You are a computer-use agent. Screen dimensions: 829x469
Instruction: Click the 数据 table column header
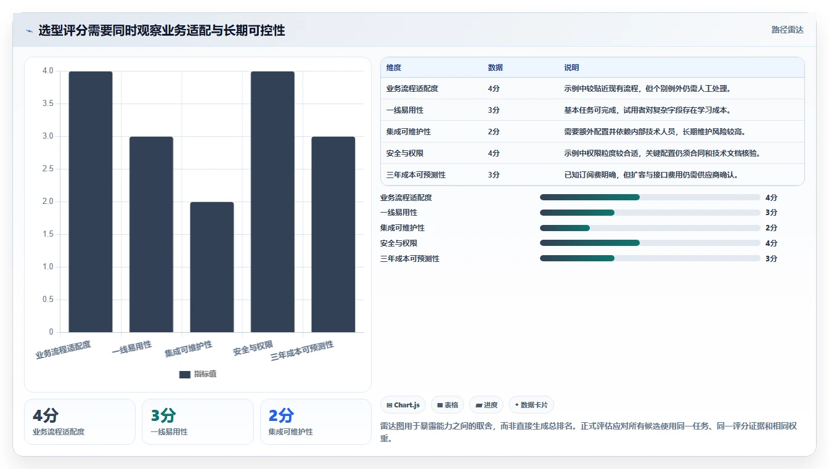point(495,68)
